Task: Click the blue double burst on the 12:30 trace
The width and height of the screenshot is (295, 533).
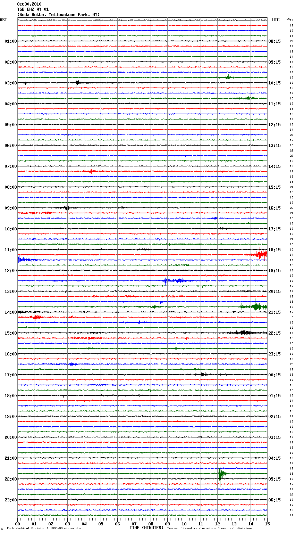Action: pyautogui.click(x=173, y=280)
